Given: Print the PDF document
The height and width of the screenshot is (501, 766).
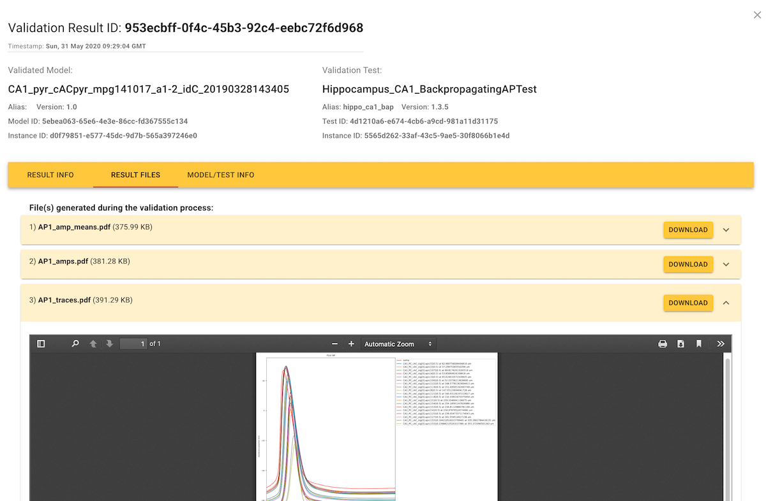Looking at the screenshot, I should 663,344.
